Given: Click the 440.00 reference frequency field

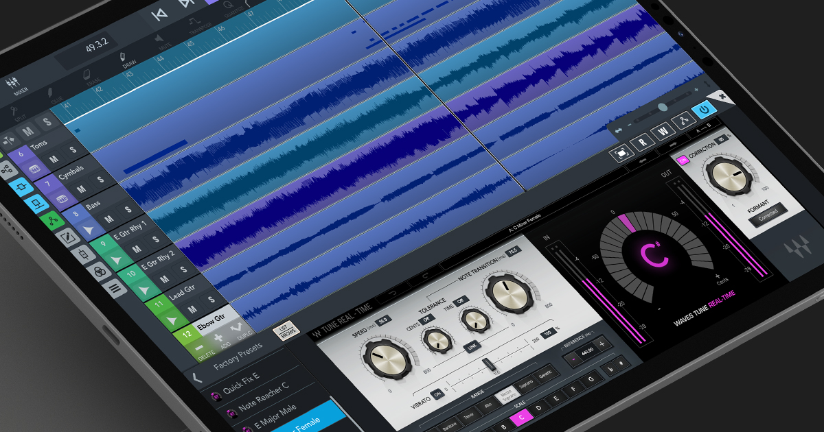Looking at the screenshot, I should [x=587, y=351].
